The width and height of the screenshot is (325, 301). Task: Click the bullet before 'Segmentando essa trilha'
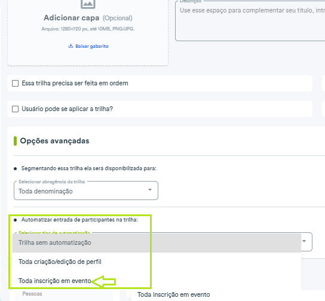click(x=15, y=168)
